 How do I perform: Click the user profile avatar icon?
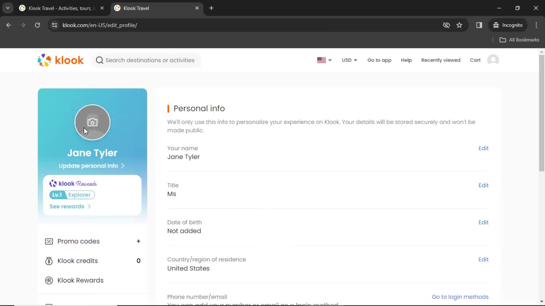[x=494, y=60]
